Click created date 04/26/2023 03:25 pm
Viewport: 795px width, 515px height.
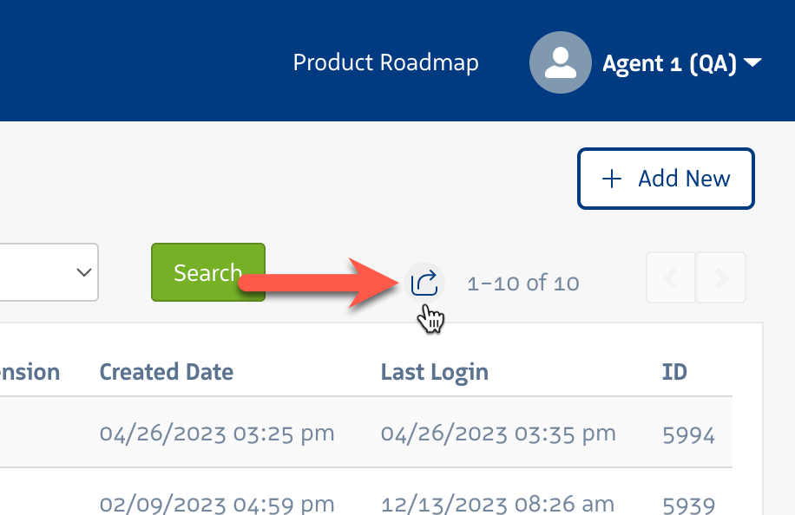pos(217,434)
